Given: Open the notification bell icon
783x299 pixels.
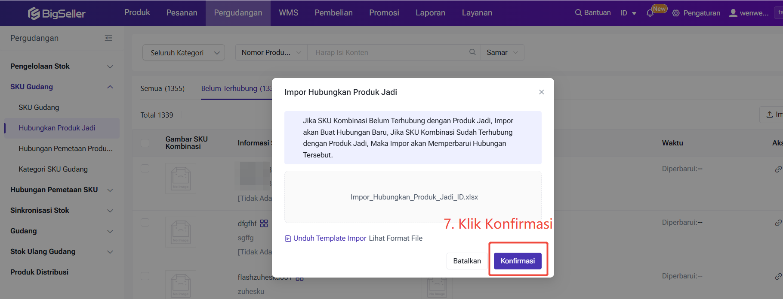Looking at the screenshot, I should click(x=650, y=13).
